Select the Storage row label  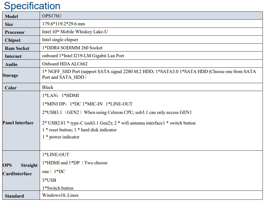point(10,75)
